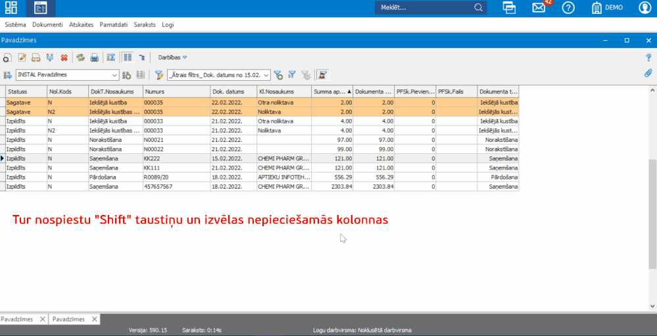This screenshot has height=336, width=657.
Task: Open the Atskaites menu
Action: [x=82, y=24]
